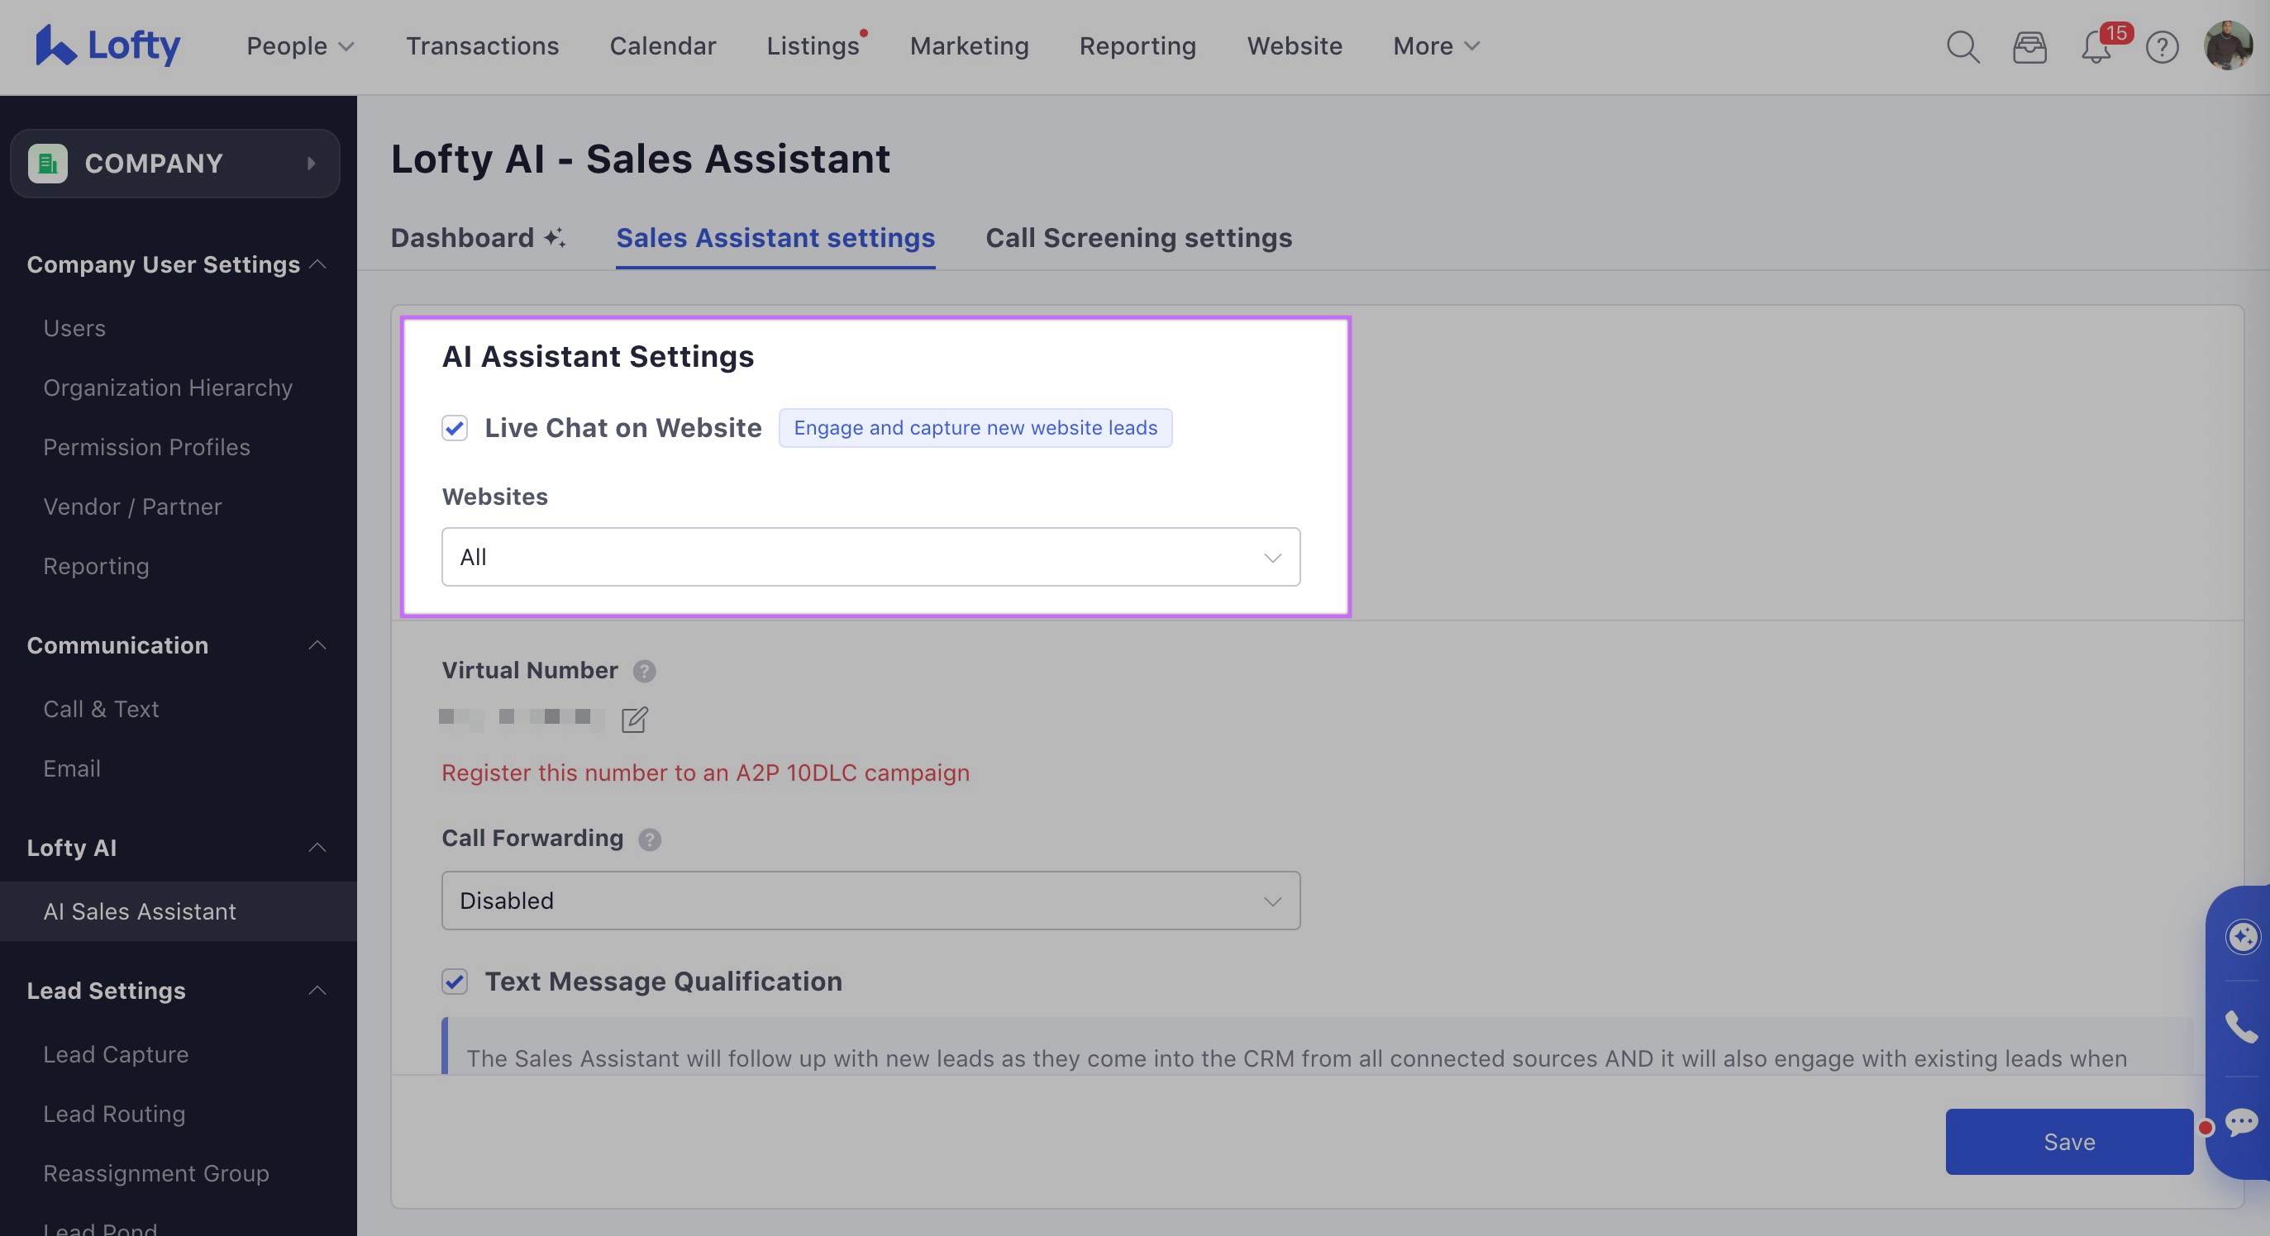Screen dimensions: 2270x1236
Task: Open the AI assistant floating icon
Action: 2243,935
